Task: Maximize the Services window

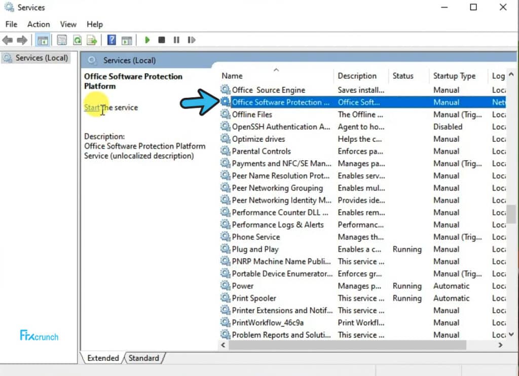Action: tap(473, 7)
